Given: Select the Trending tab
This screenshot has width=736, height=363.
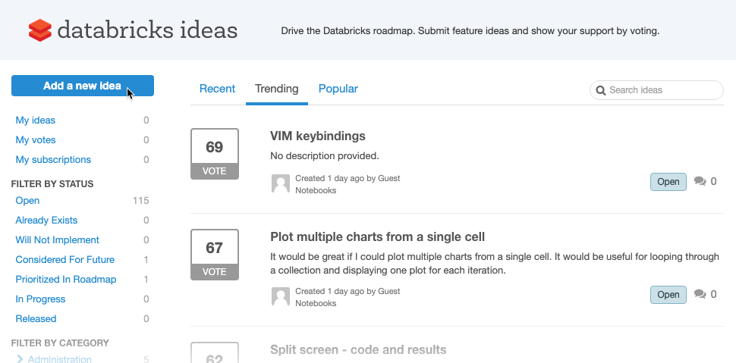Looking at the screenshot, I should [x=277, y=89].
